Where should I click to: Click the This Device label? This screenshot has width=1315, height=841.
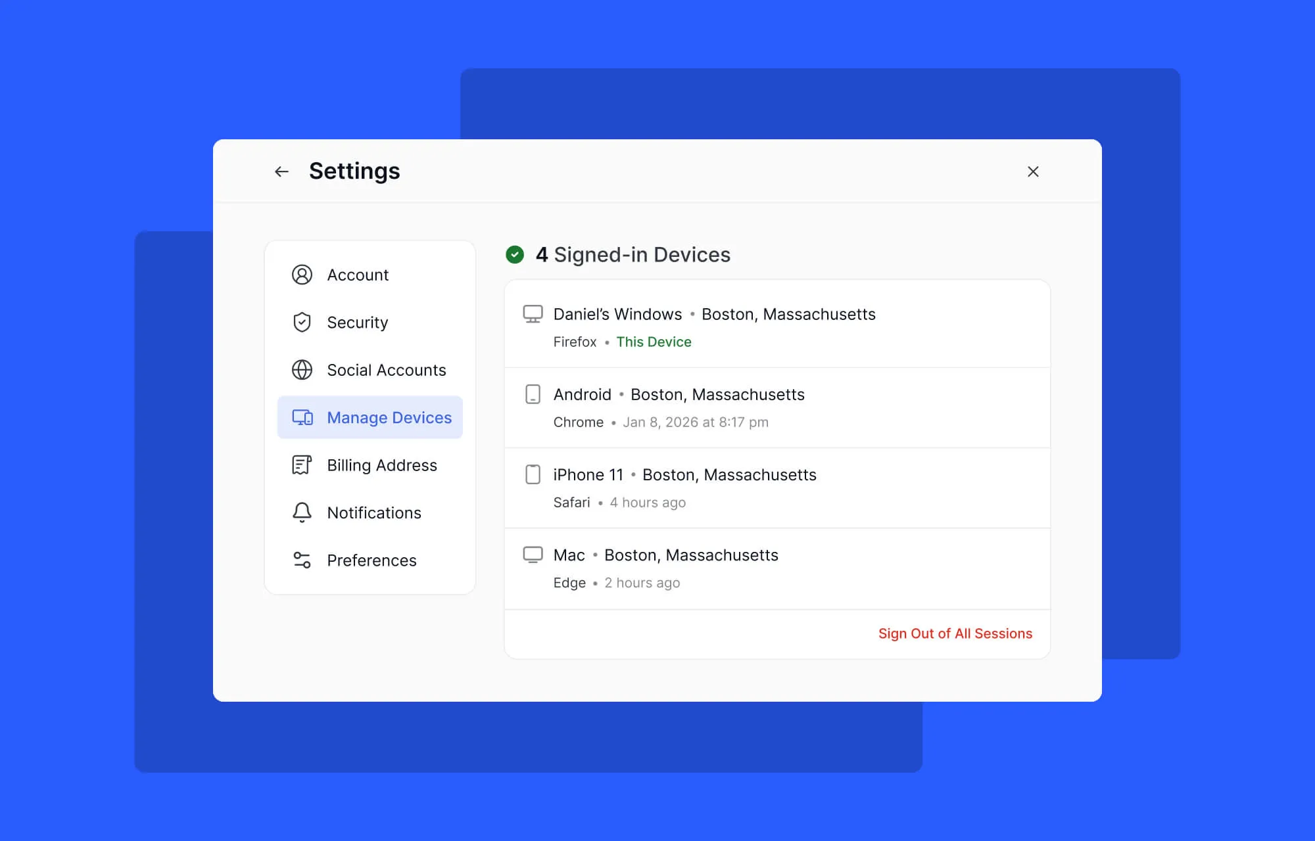click(653, 342)
